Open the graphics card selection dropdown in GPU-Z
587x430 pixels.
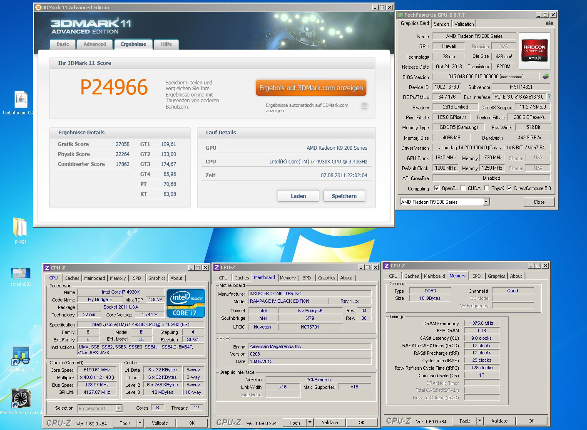click(x=486, y=202)
